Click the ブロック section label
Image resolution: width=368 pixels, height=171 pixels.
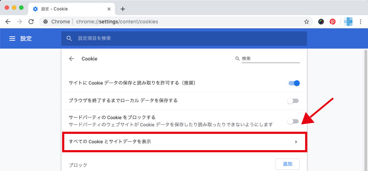point(78,165)
